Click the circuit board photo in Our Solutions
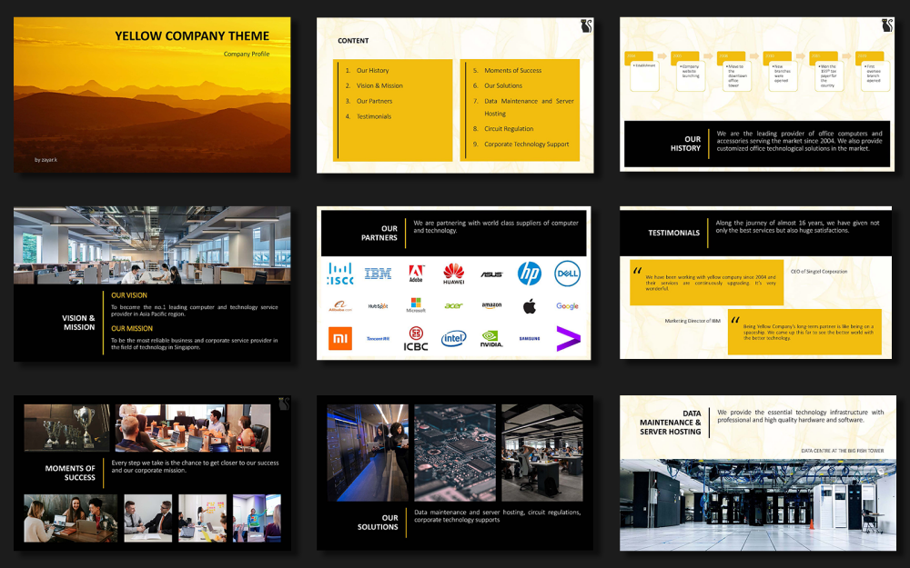 click(x=455, y=453)
